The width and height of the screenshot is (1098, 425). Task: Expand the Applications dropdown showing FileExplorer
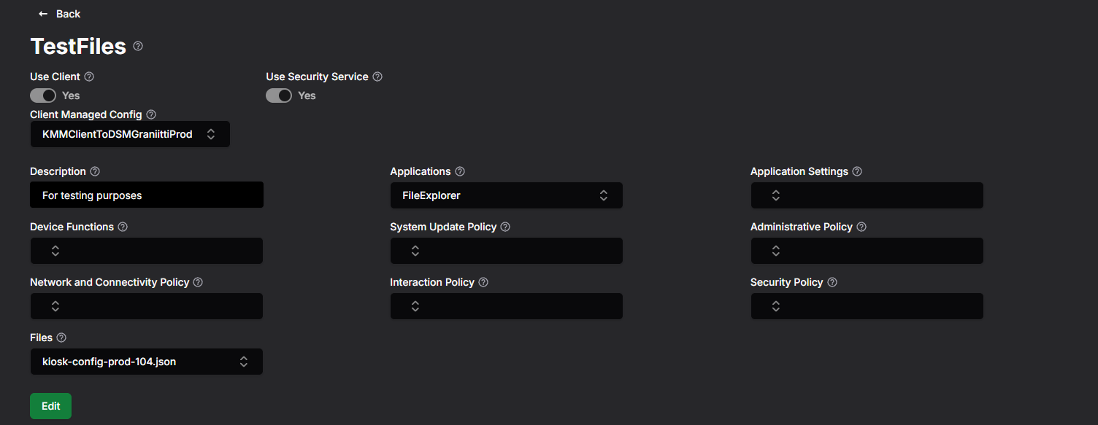(x=507, y=195)
